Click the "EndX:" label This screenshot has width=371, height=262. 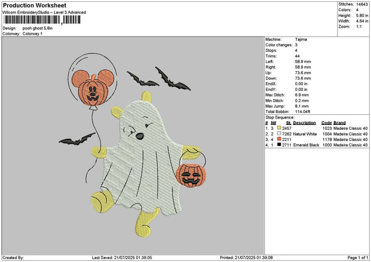pyautogui.click(x=271, y=84)
